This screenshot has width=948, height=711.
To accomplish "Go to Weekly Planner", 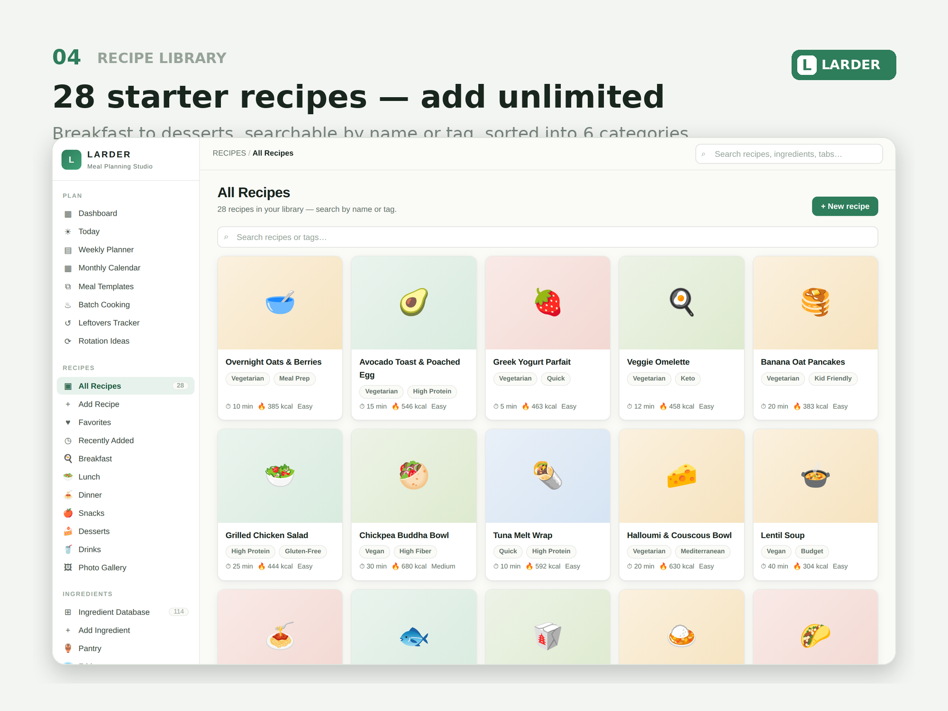I will [126, 250].
